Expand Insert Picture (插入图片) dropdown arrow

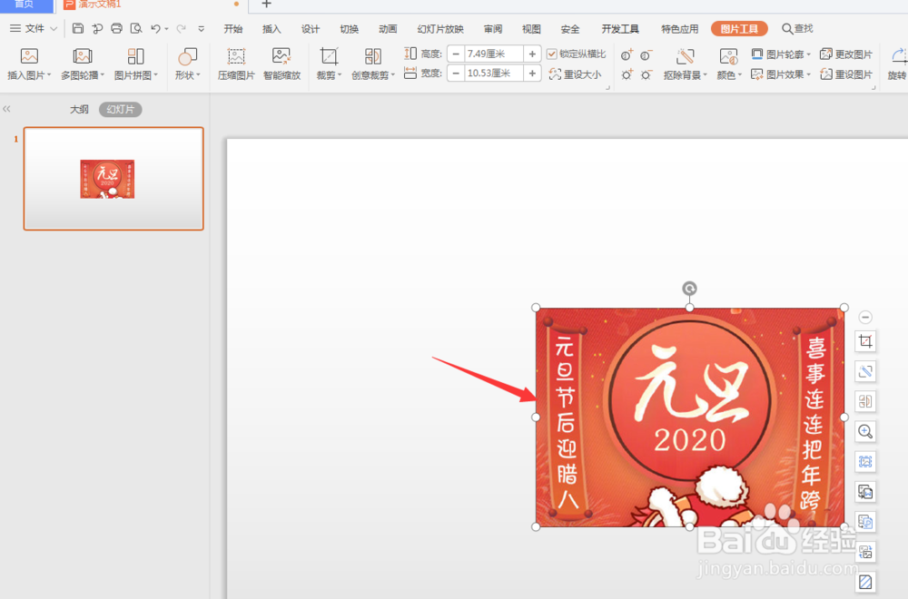pos(49,75)
